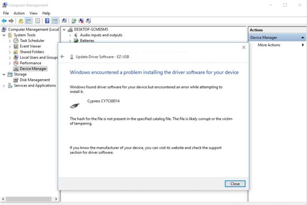Collapse the System Tools node
307x205 pixels.
point(4,35)
